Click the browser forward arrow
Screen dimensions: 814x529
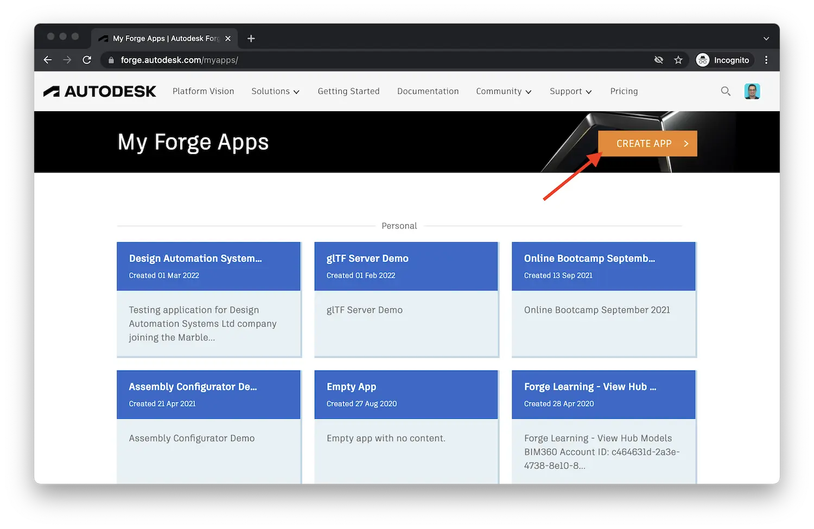(67, 60)
